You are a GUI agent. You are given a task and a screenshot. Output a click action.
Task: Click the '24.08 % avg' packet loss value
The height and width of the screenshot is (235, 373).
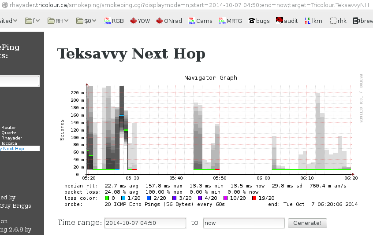(x=122, y=192)
